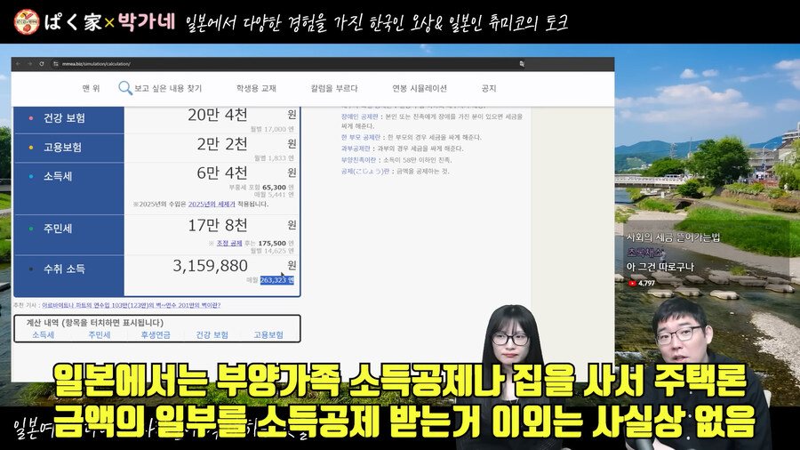The height and width of the screenshot is (450, 800).
Task: Open the '한 부모 공제란' glossary link
Action: (361, 137)
